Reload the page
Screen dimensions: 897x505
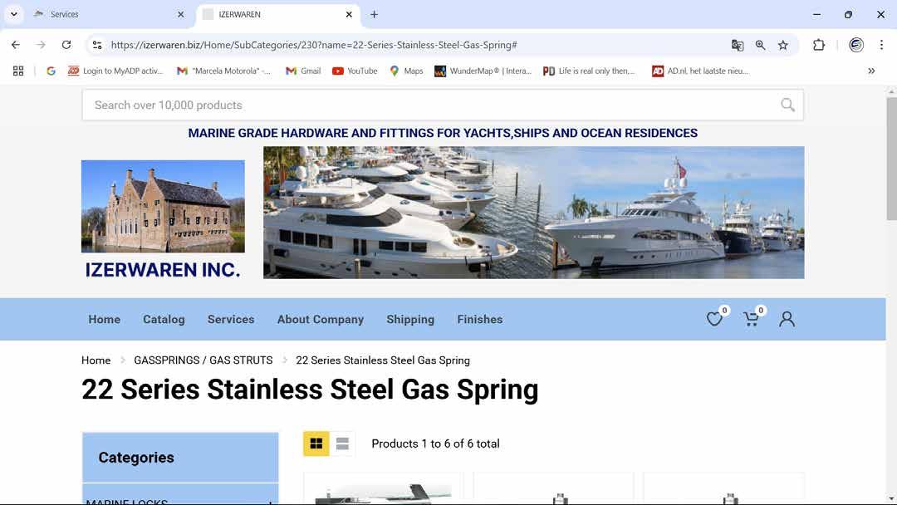coord(66,45)
